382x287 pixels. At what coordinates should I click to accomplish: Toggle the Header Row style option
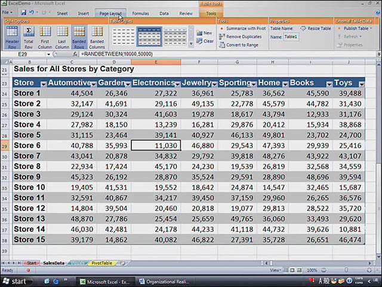coord(12,37)
